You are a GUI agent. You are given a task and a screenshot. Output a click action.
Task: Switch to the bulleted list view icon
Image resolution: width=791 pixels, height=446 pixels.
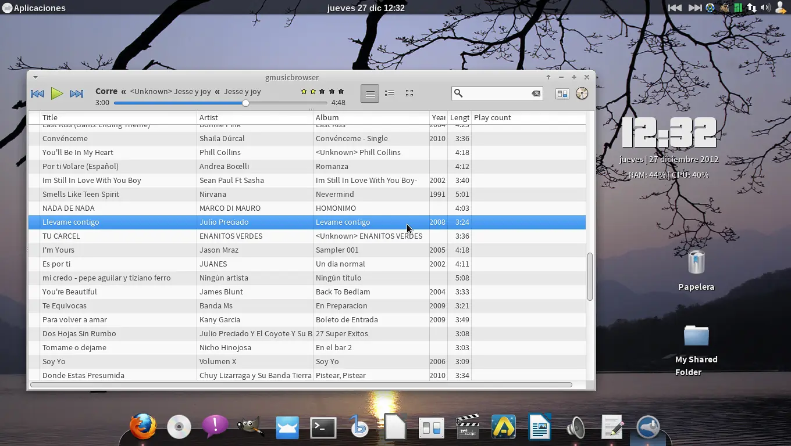click(390, 93)
